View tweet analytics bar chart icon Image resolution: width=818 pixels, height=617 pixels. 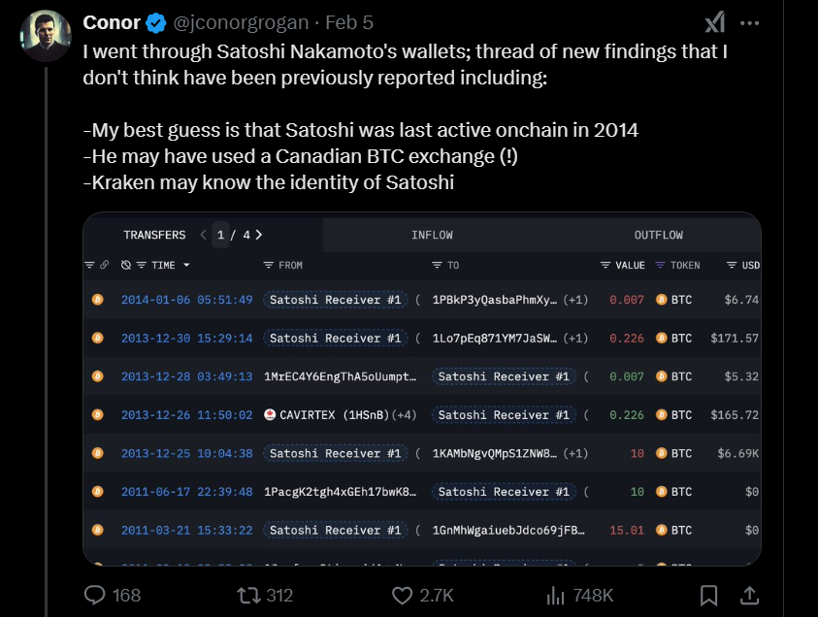(x=556, y=595)
